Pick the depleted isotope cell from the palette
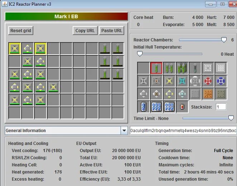 tap(195, 68)
